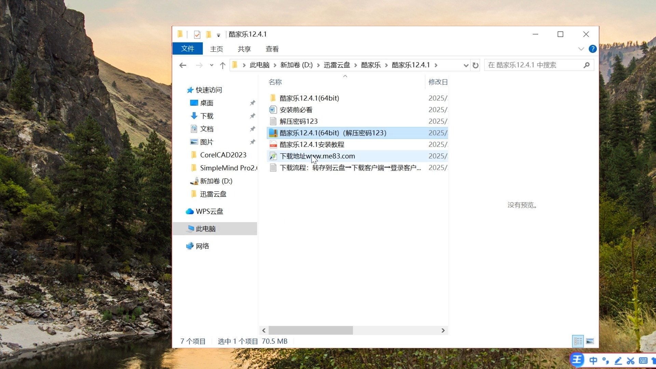This screenshot has width=656, height=369.
Task: Click the file name 酷家乐12.4.1安装教程
Action: pyautogui.click(x=312, y=145)
